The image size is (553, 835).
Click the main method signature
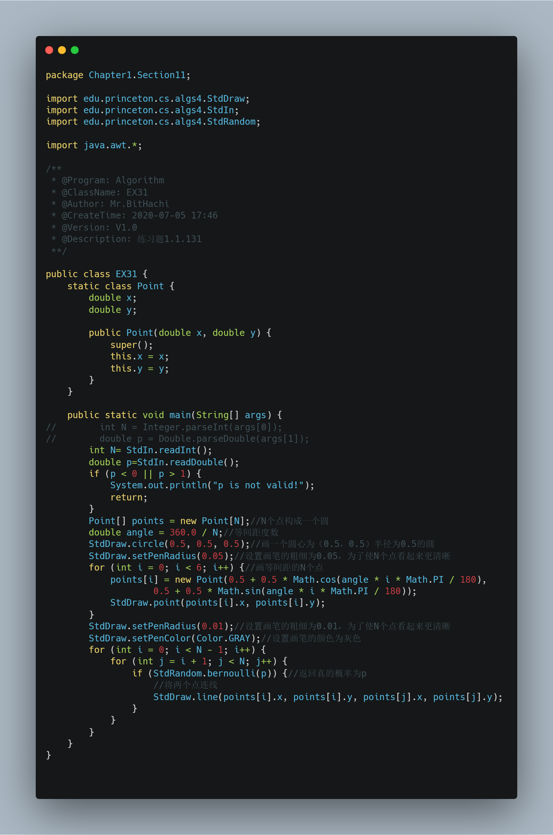[175, 415]
